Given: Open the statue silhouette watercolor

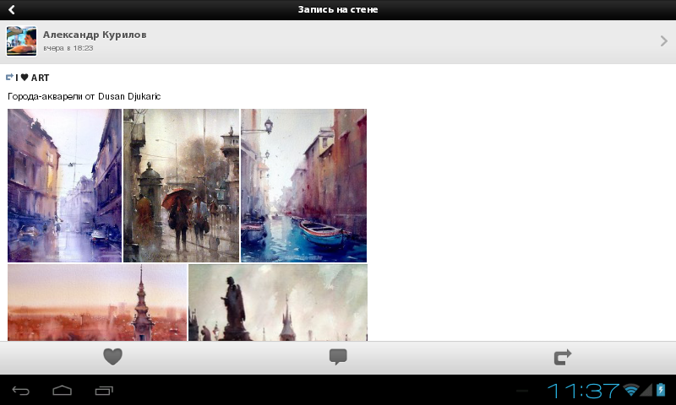Looking at the screenshot, I should pyautogui.click(x=278, y=303).
